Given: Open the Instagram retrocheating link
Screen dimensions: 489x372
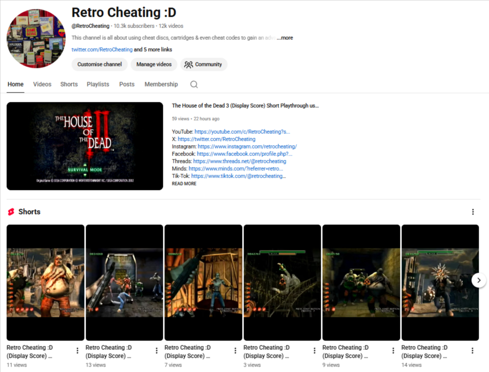Looking at the screenshot, I should 247,146.
